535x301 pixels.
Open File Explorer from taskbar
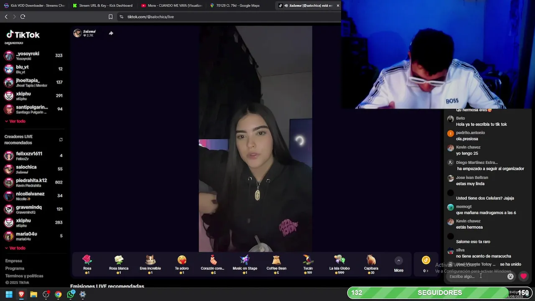(x=33, y=294)
